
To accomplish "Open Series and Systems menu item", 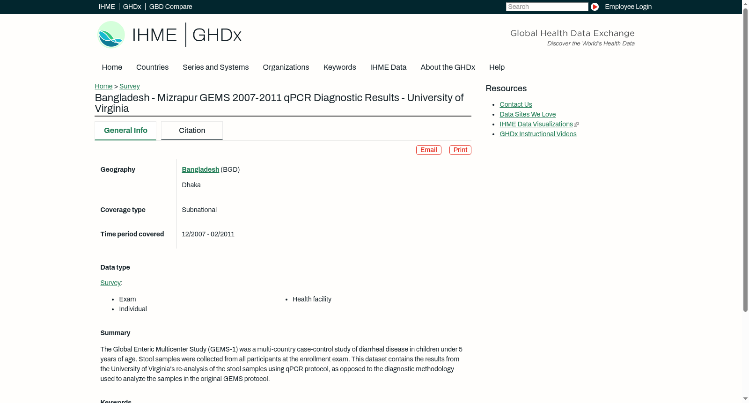I will pyautogui.click(x=216, y=67).
